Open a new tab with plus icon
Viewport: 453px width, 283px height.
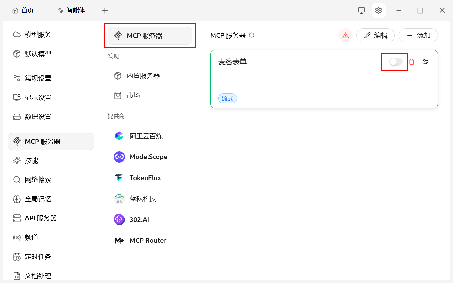105,10
